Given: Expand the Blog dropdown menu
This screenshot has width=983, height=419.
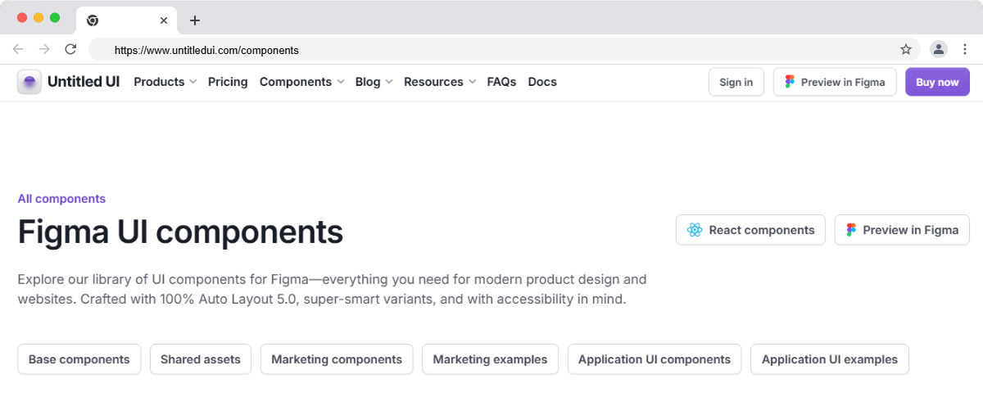Looking at the screenshot, I should point(374,82).
